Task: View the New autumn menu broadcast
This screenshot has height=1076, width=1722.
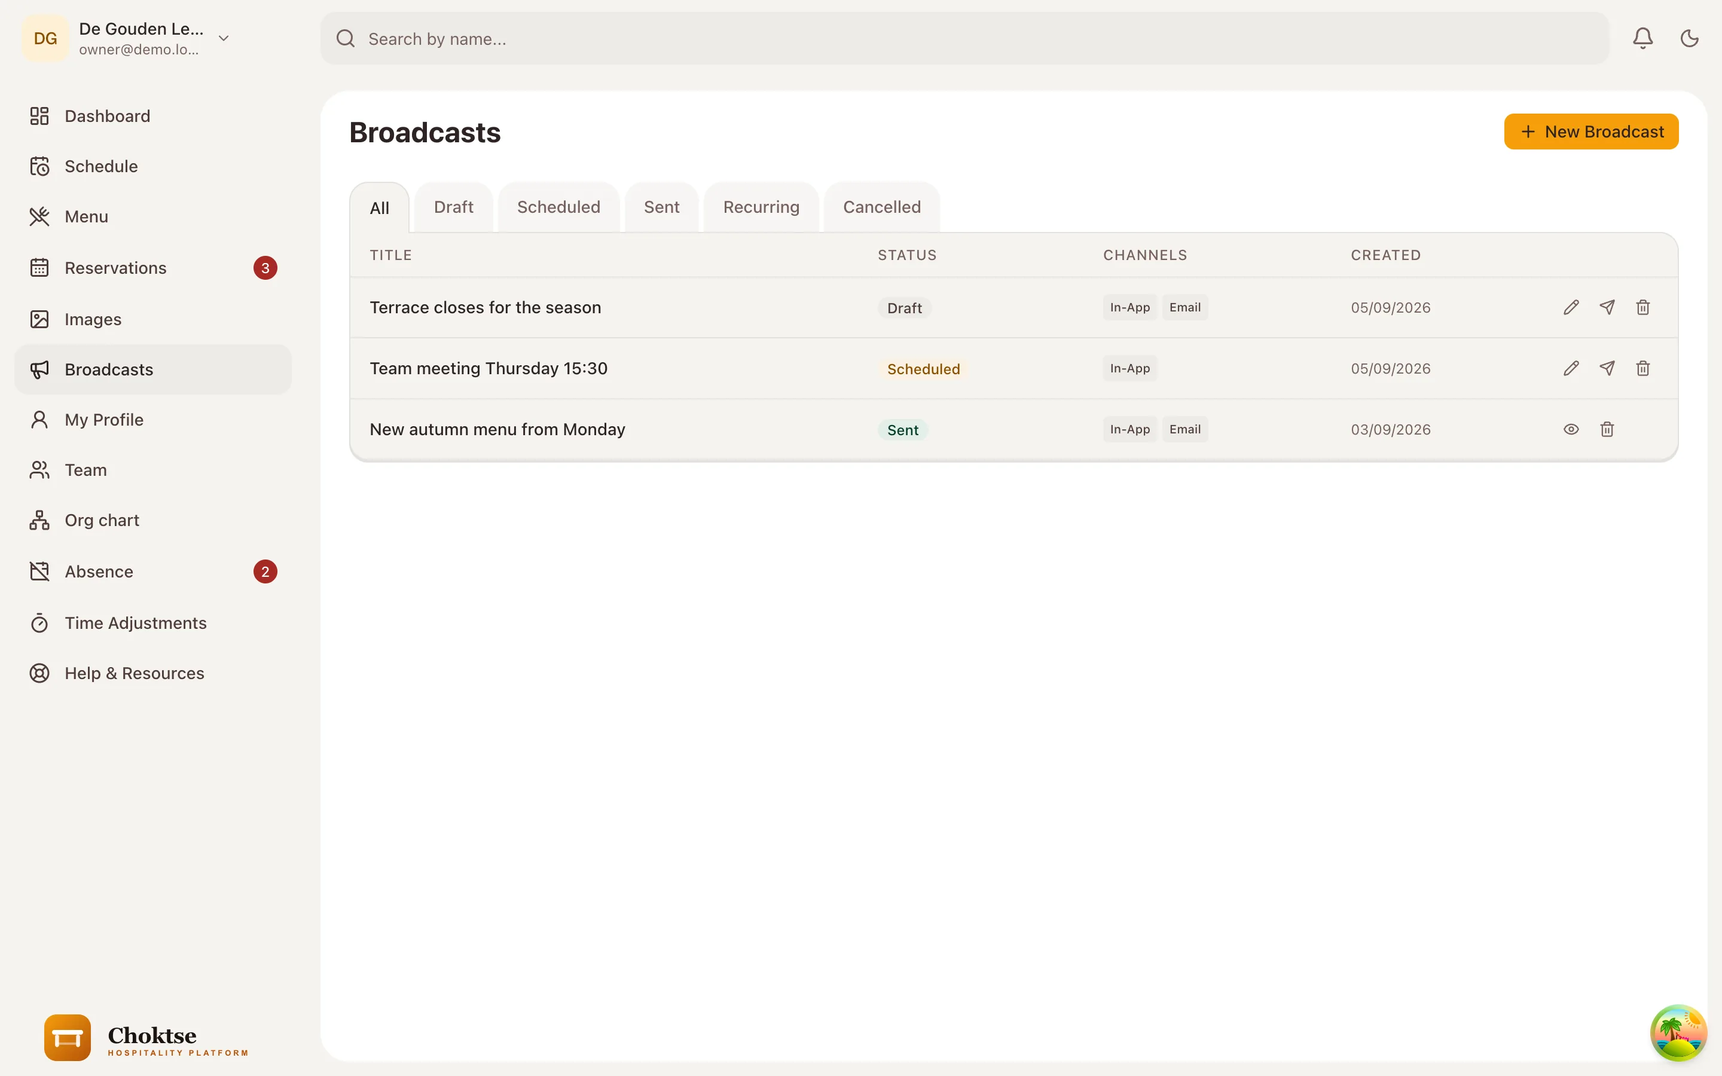Action: (1571, 430)
